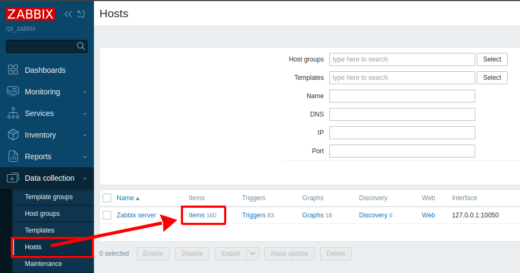The image size is (520, 273).
Task: Focus the Name filter field
Action: pyautogui.click(x=402, y=96)
